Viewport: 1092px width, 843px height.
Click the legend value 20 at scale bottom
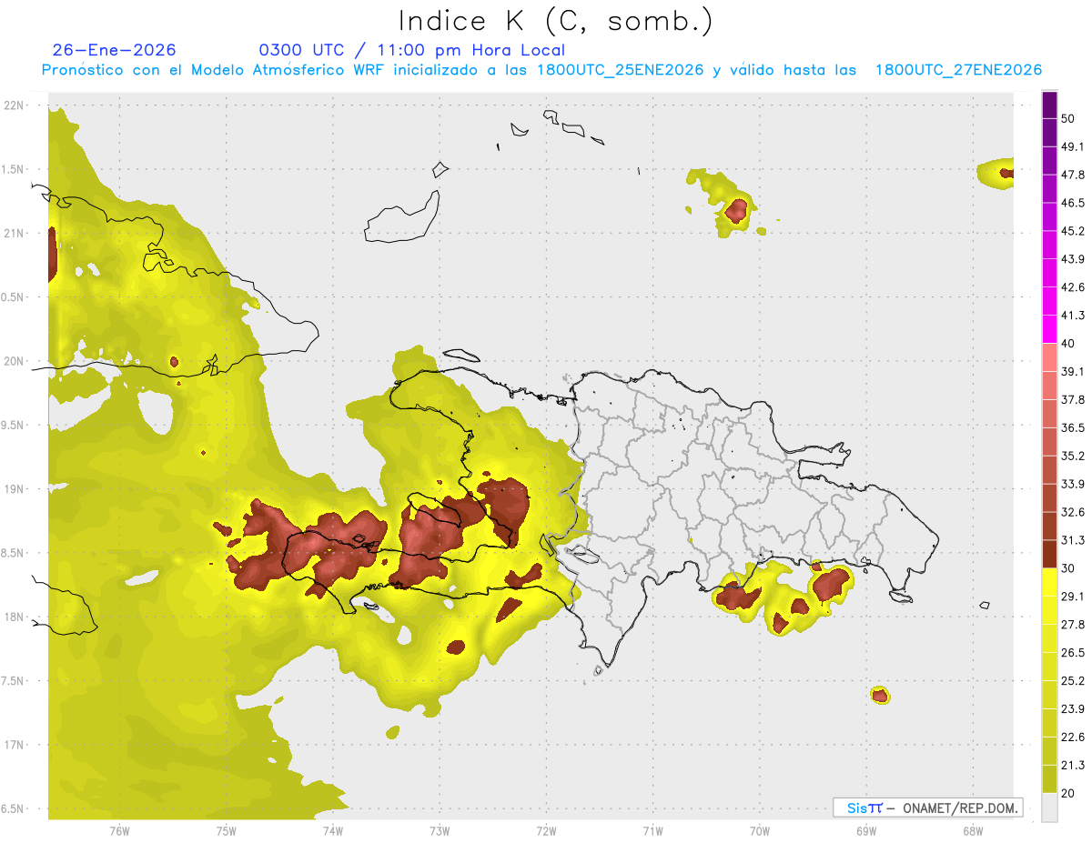pyautogui.click(x=1068, y=794)
